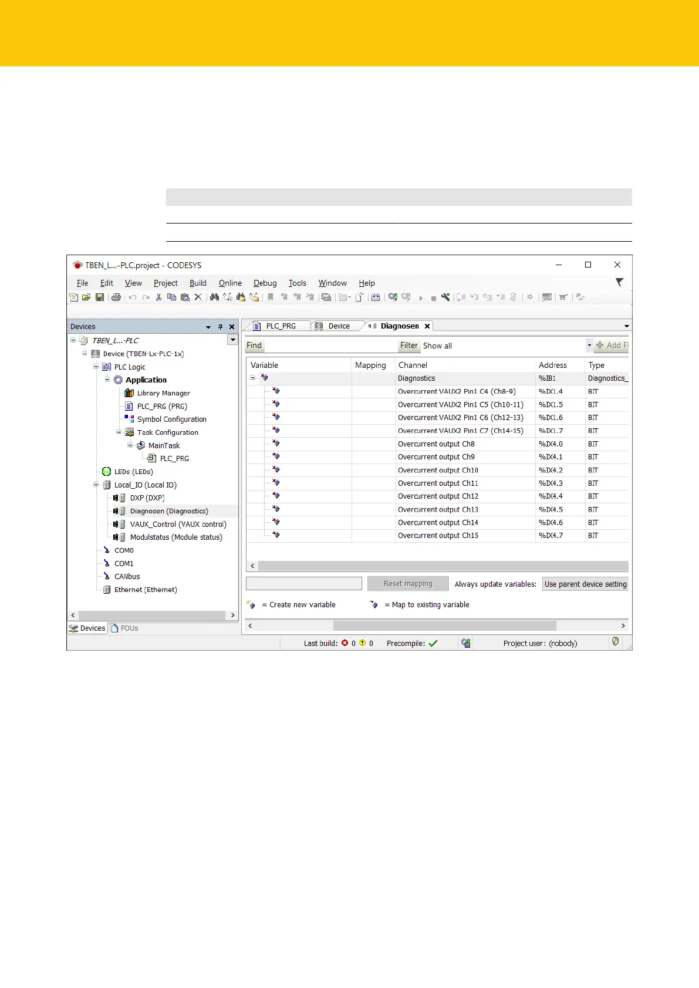Open Find with the binoculars icon
Viewport: 699px width, 988px height.
pos(214,297)
